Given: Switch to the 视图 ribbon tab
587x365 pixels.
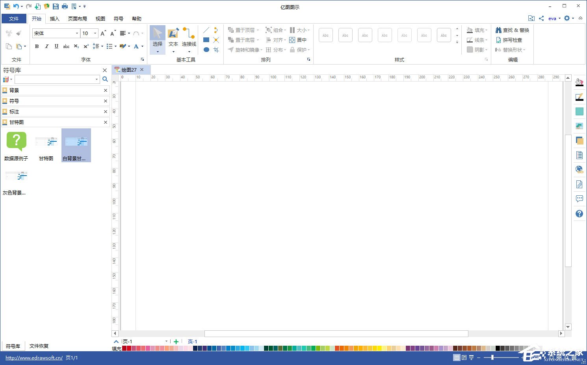Looking at the screenshot, I should click(x=100, y=19).
